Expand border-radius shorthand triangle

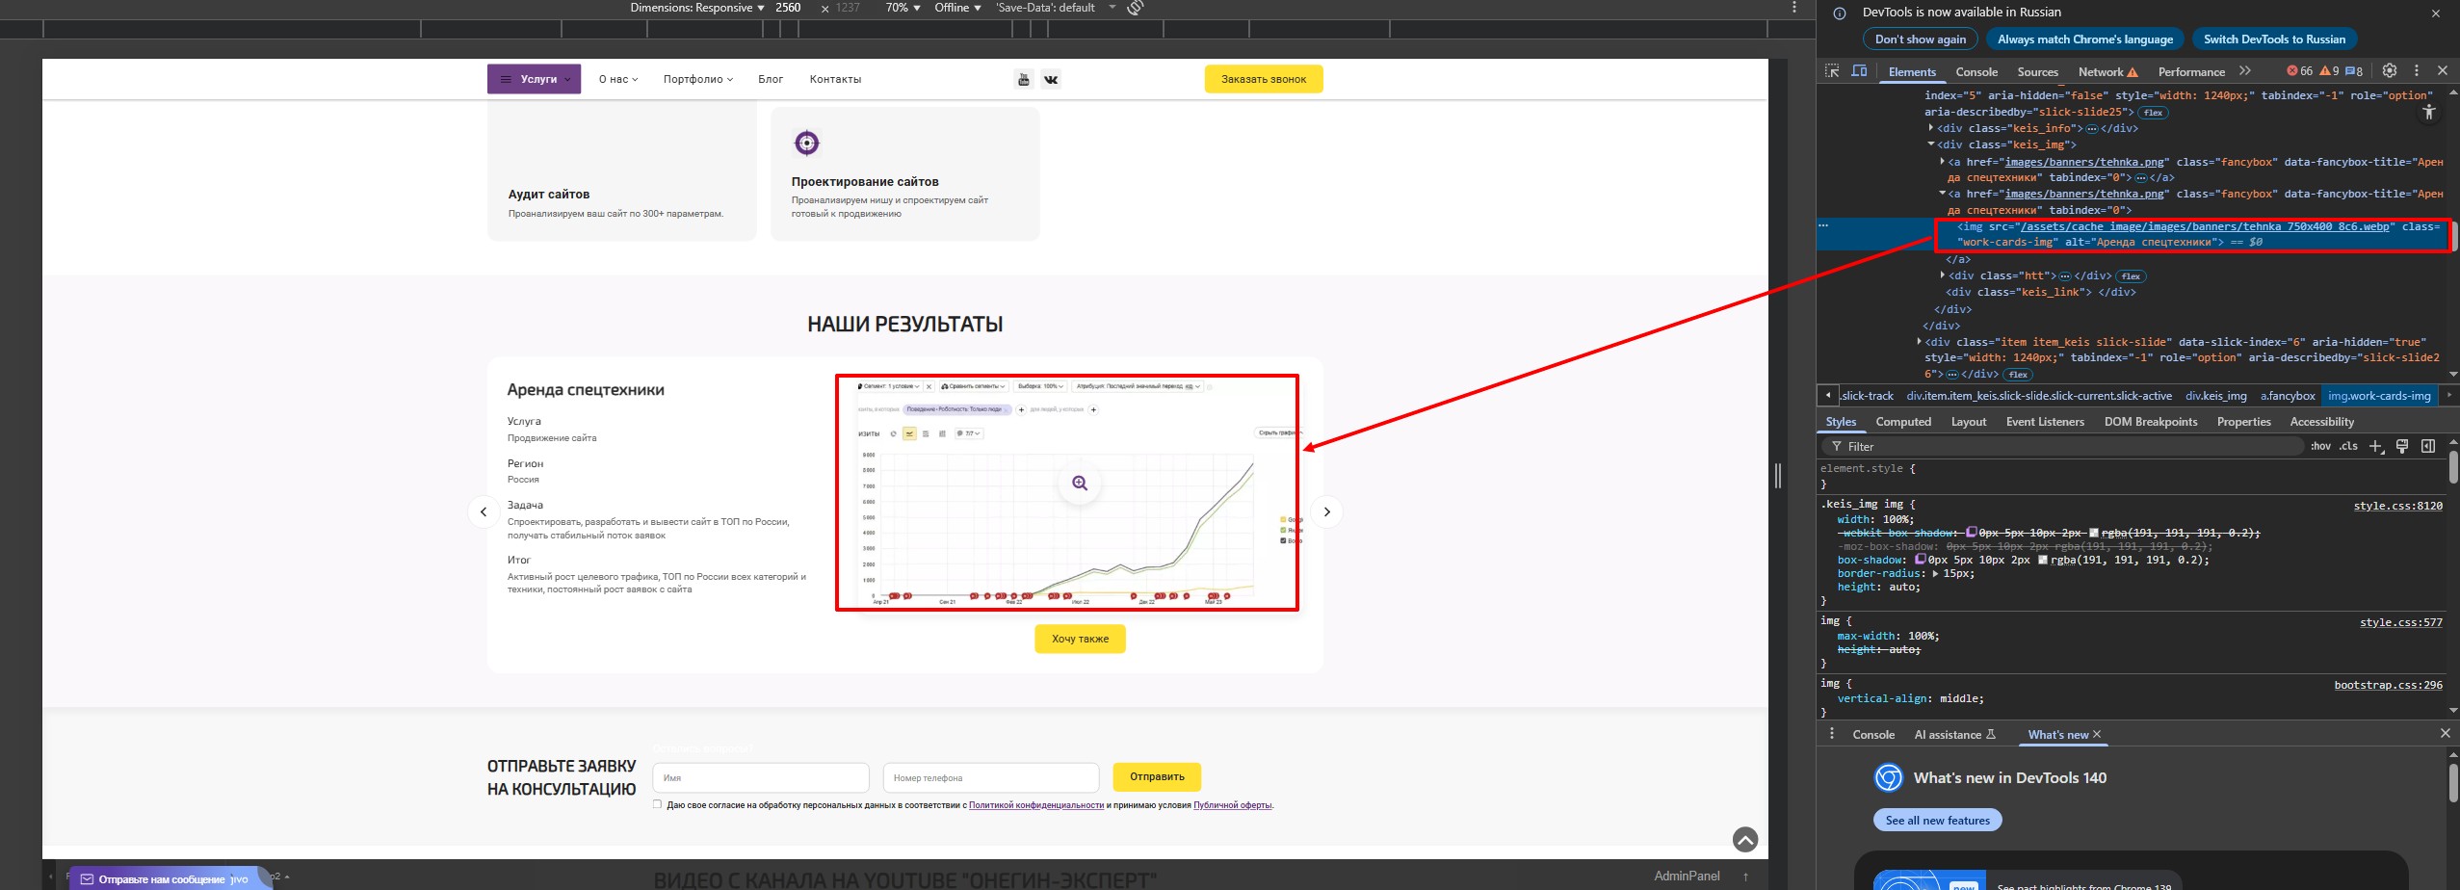pyautogui.click(x=1936, y=573)
